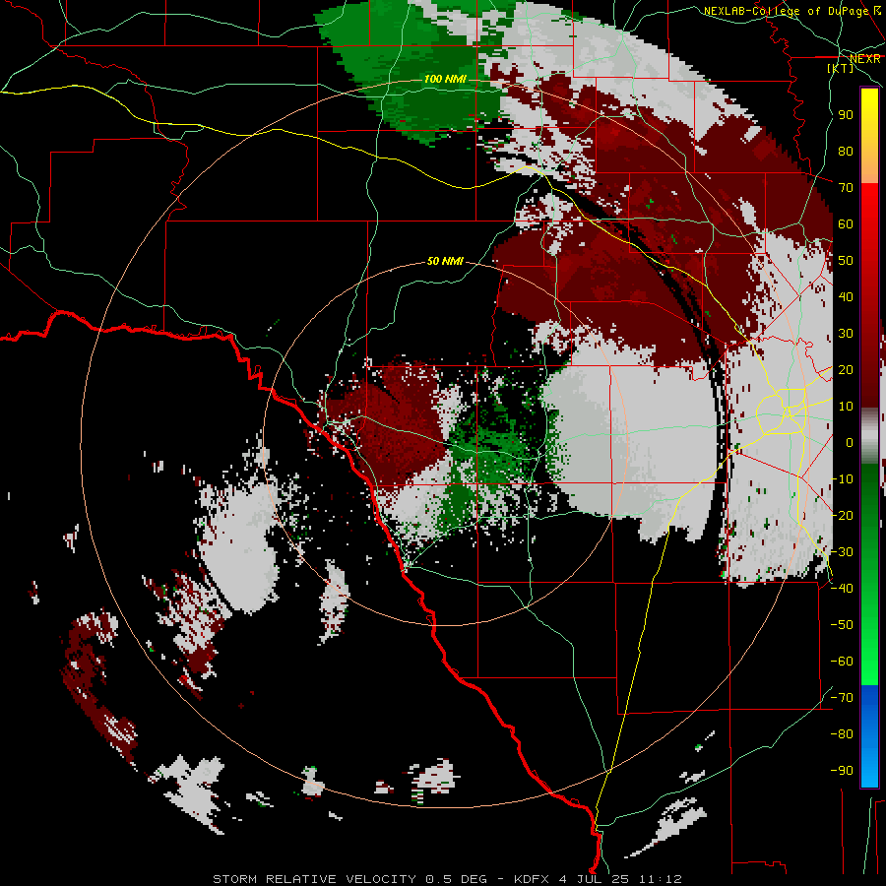Image resolution: width=886 pixels, height=886 pixels.
Task: Select the -20 tick label on scale
Action: coord(842,515)
